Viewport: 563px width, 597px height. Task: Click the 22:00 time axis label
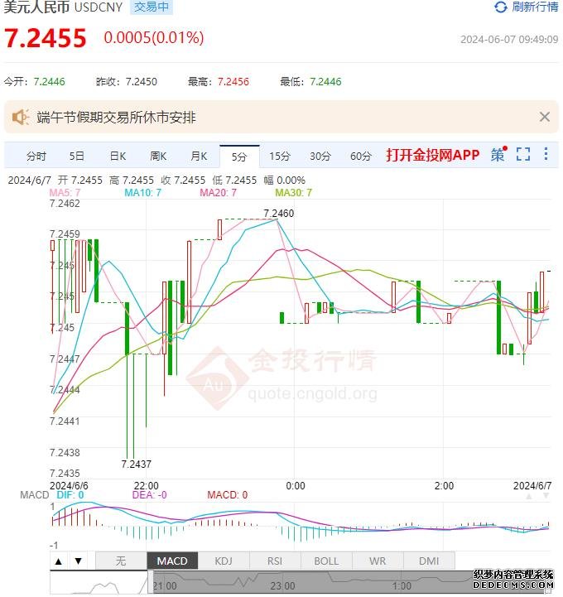point(147,486)
